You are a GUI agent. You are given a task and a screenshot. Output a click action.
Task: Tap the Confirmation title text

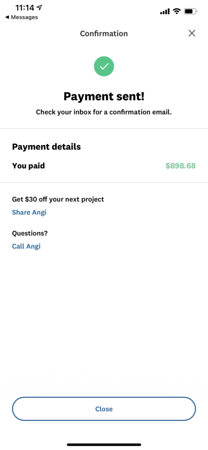click(x=104, y=33)
